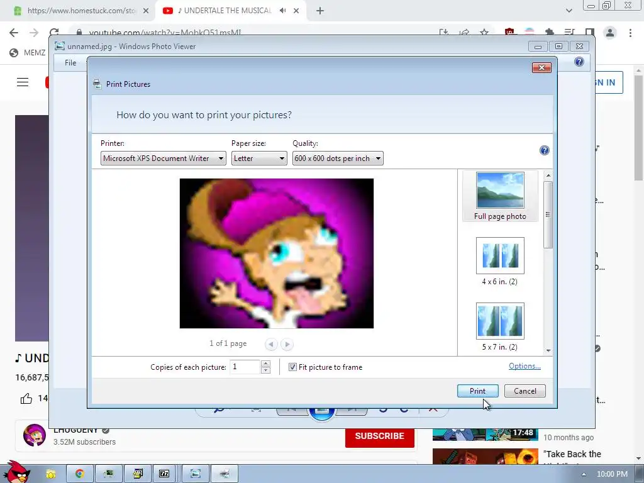Toggle Fit picture to frame checkbox

tap(292, 367)
